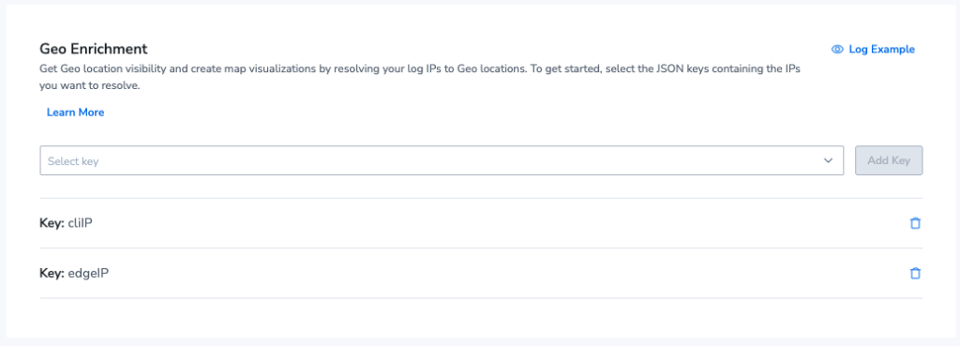Delete the cliIP key with trash icon
Image resolution: width=960 pixels, height=346 pixels.
tap(915, 223)
